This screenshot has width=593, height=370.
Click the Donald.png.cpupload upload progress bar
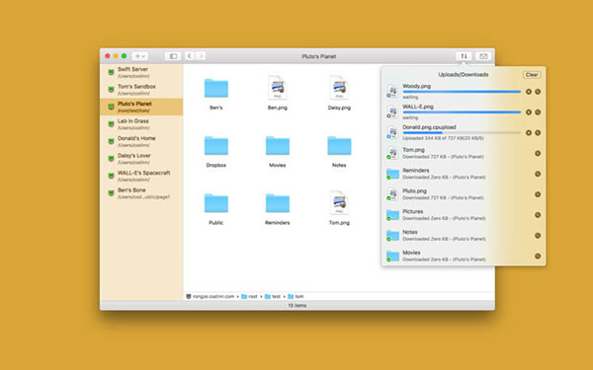click(462, 133)
